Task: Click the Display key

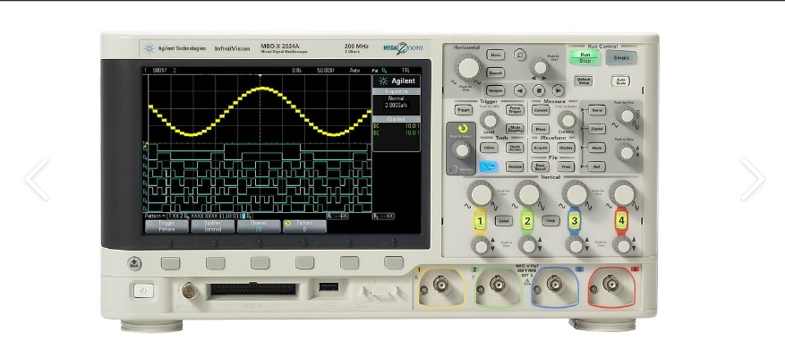Action: 566,148
